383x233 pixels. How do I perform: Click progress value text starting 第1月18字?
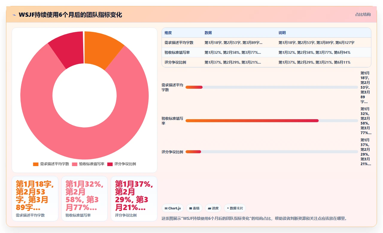(x=365, y=87)
